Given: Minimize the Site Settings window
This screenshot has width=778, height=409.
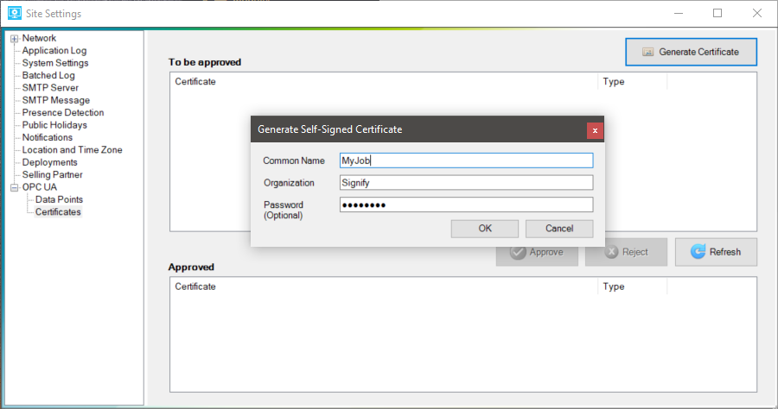Looking at the screenshot, I should coord(679,13).
